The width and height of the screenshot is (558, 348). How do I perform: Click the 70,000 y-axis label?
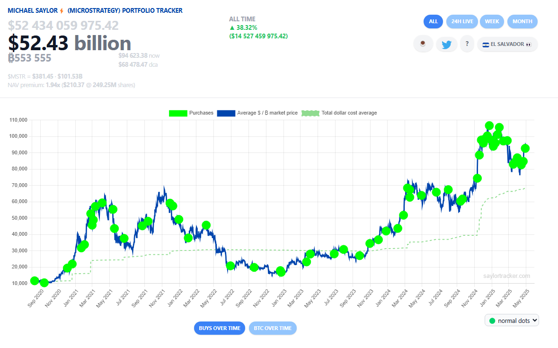tap(19, 185)
